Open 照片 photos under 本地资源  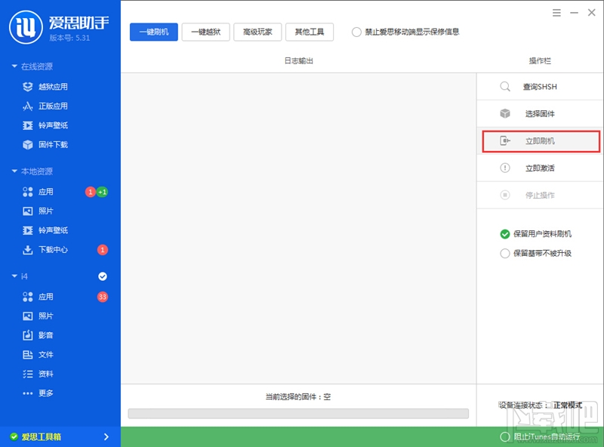point(45,211)
